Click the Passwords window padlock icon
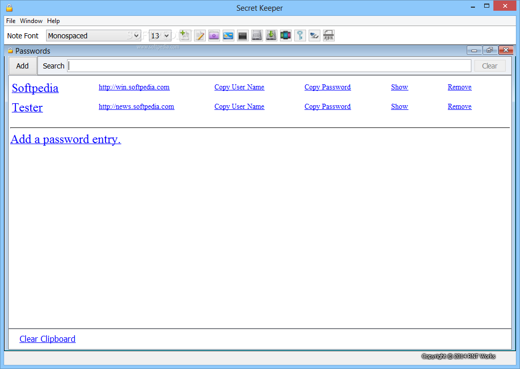The height and width of the screenshot is (369, 520). (10, 51)
